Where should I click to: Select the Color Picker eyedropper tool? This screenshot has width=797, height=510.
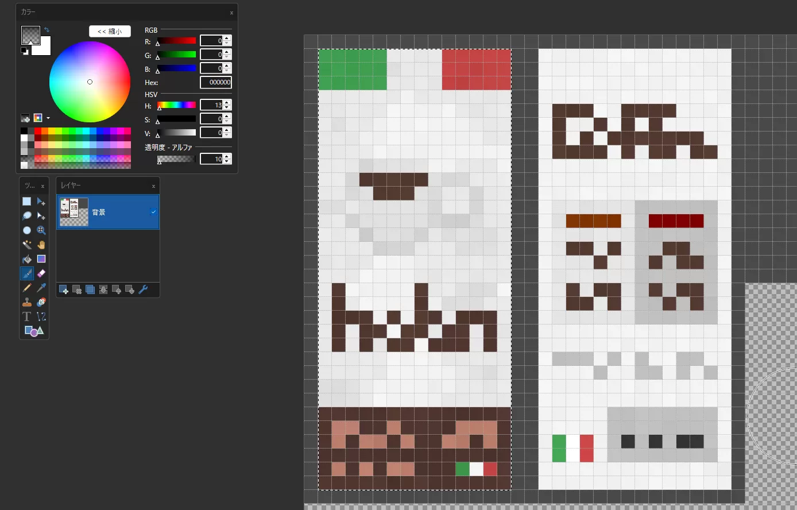point(41,288)
